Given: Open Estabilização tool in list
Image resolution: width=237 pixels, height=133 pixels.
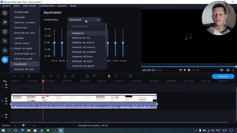Looking at the screenshot, I should point(21,12).
